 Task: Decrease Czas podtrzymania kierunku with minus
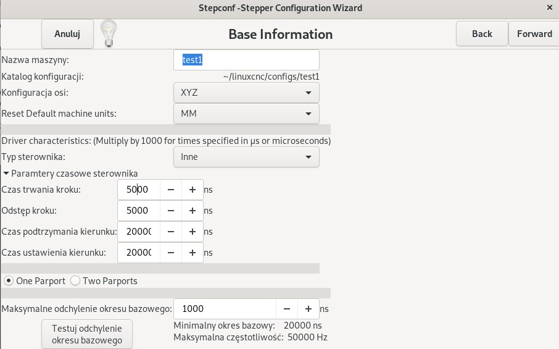[x=171, y=232]
